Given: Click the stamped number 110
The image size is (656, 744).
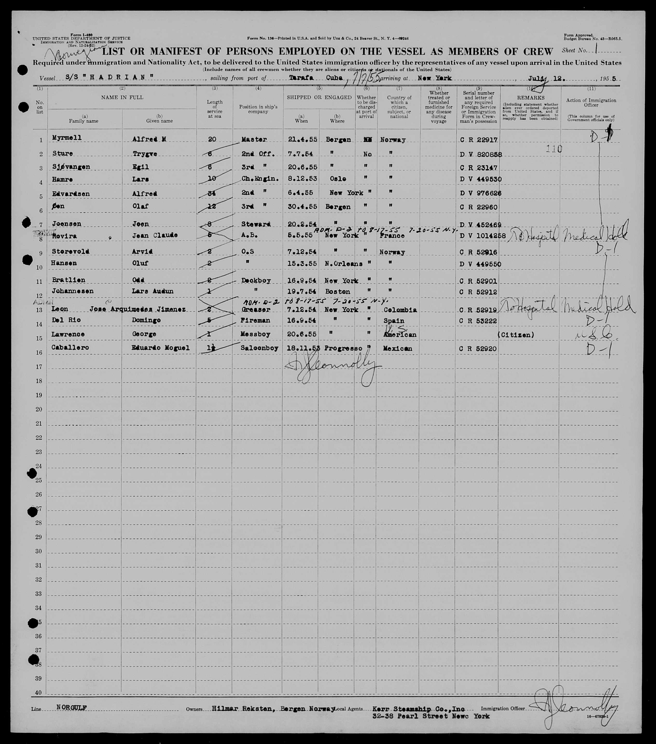Looking at the screenshot, I should point(554,148).
